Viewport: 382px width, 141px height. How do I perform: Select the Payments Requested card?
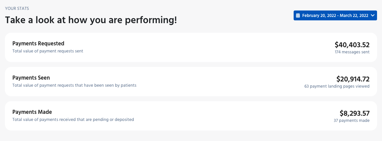coord(191,47)
